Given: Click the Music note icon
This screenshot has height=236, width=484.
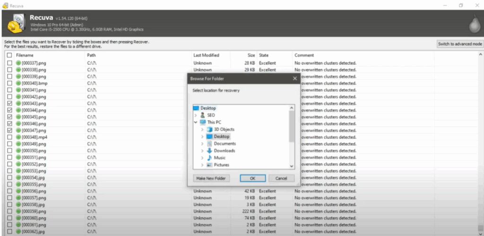Looking at the screenshot, I should coord(209,158).
